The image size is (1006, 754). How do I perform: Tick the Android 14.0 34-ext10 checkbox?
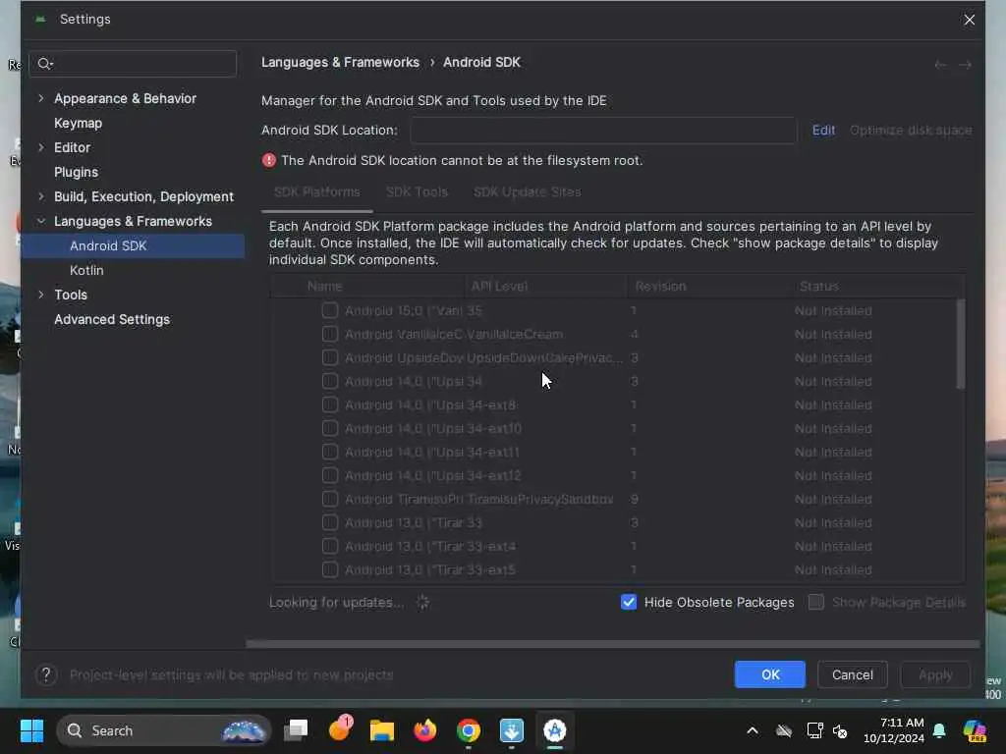(330, 428)
